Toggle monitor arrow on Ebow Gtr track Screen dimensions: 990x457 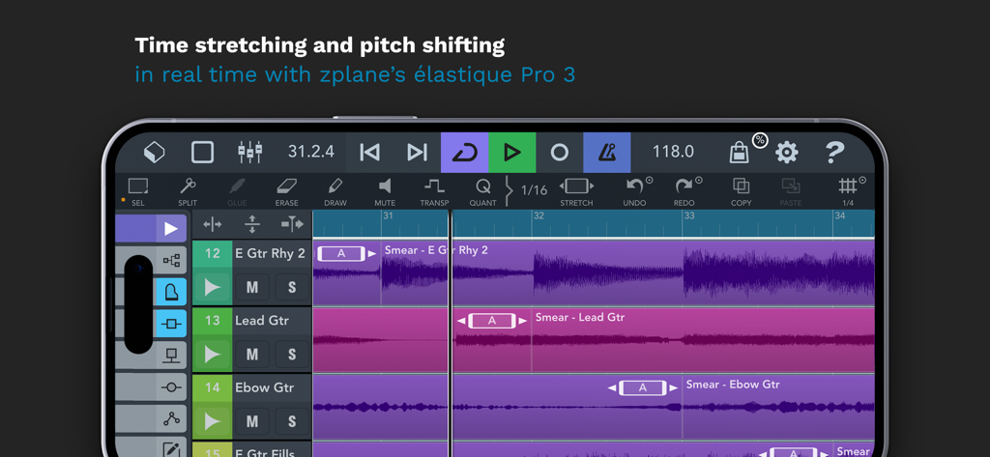point(212,421)
